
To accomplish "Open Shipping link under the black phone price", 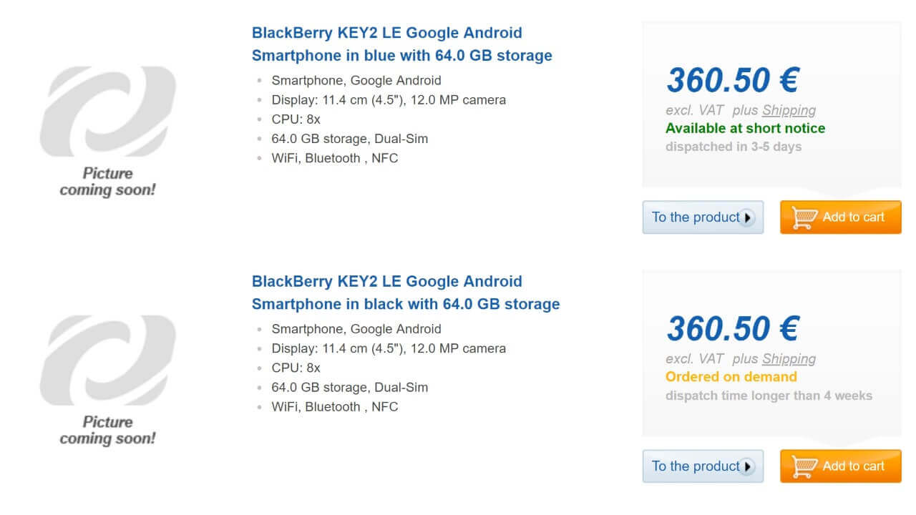I will click(x=789, y=359).
